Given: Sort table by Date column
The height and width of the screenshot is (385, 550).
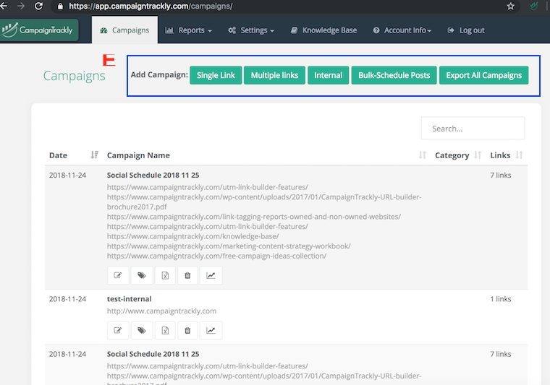Looking at the screenshot, I should click(94, 155).
